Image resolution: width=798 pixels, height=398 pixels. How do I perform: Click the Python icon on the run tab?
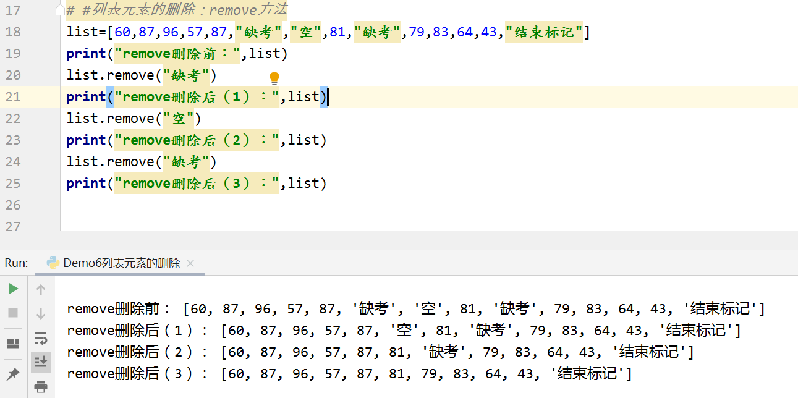pos(53,263)
